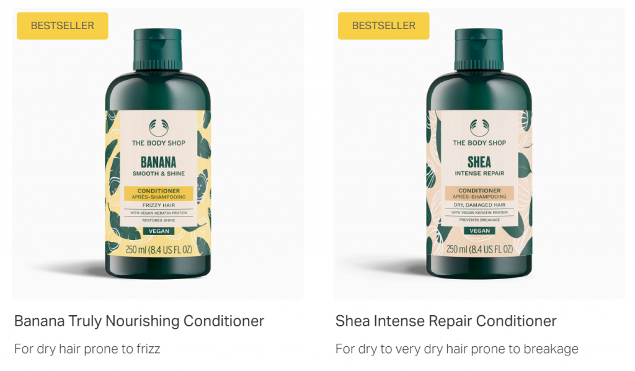
Task: Click the VEGAN tag on Banana bottle
Action: tap(159, 231)
